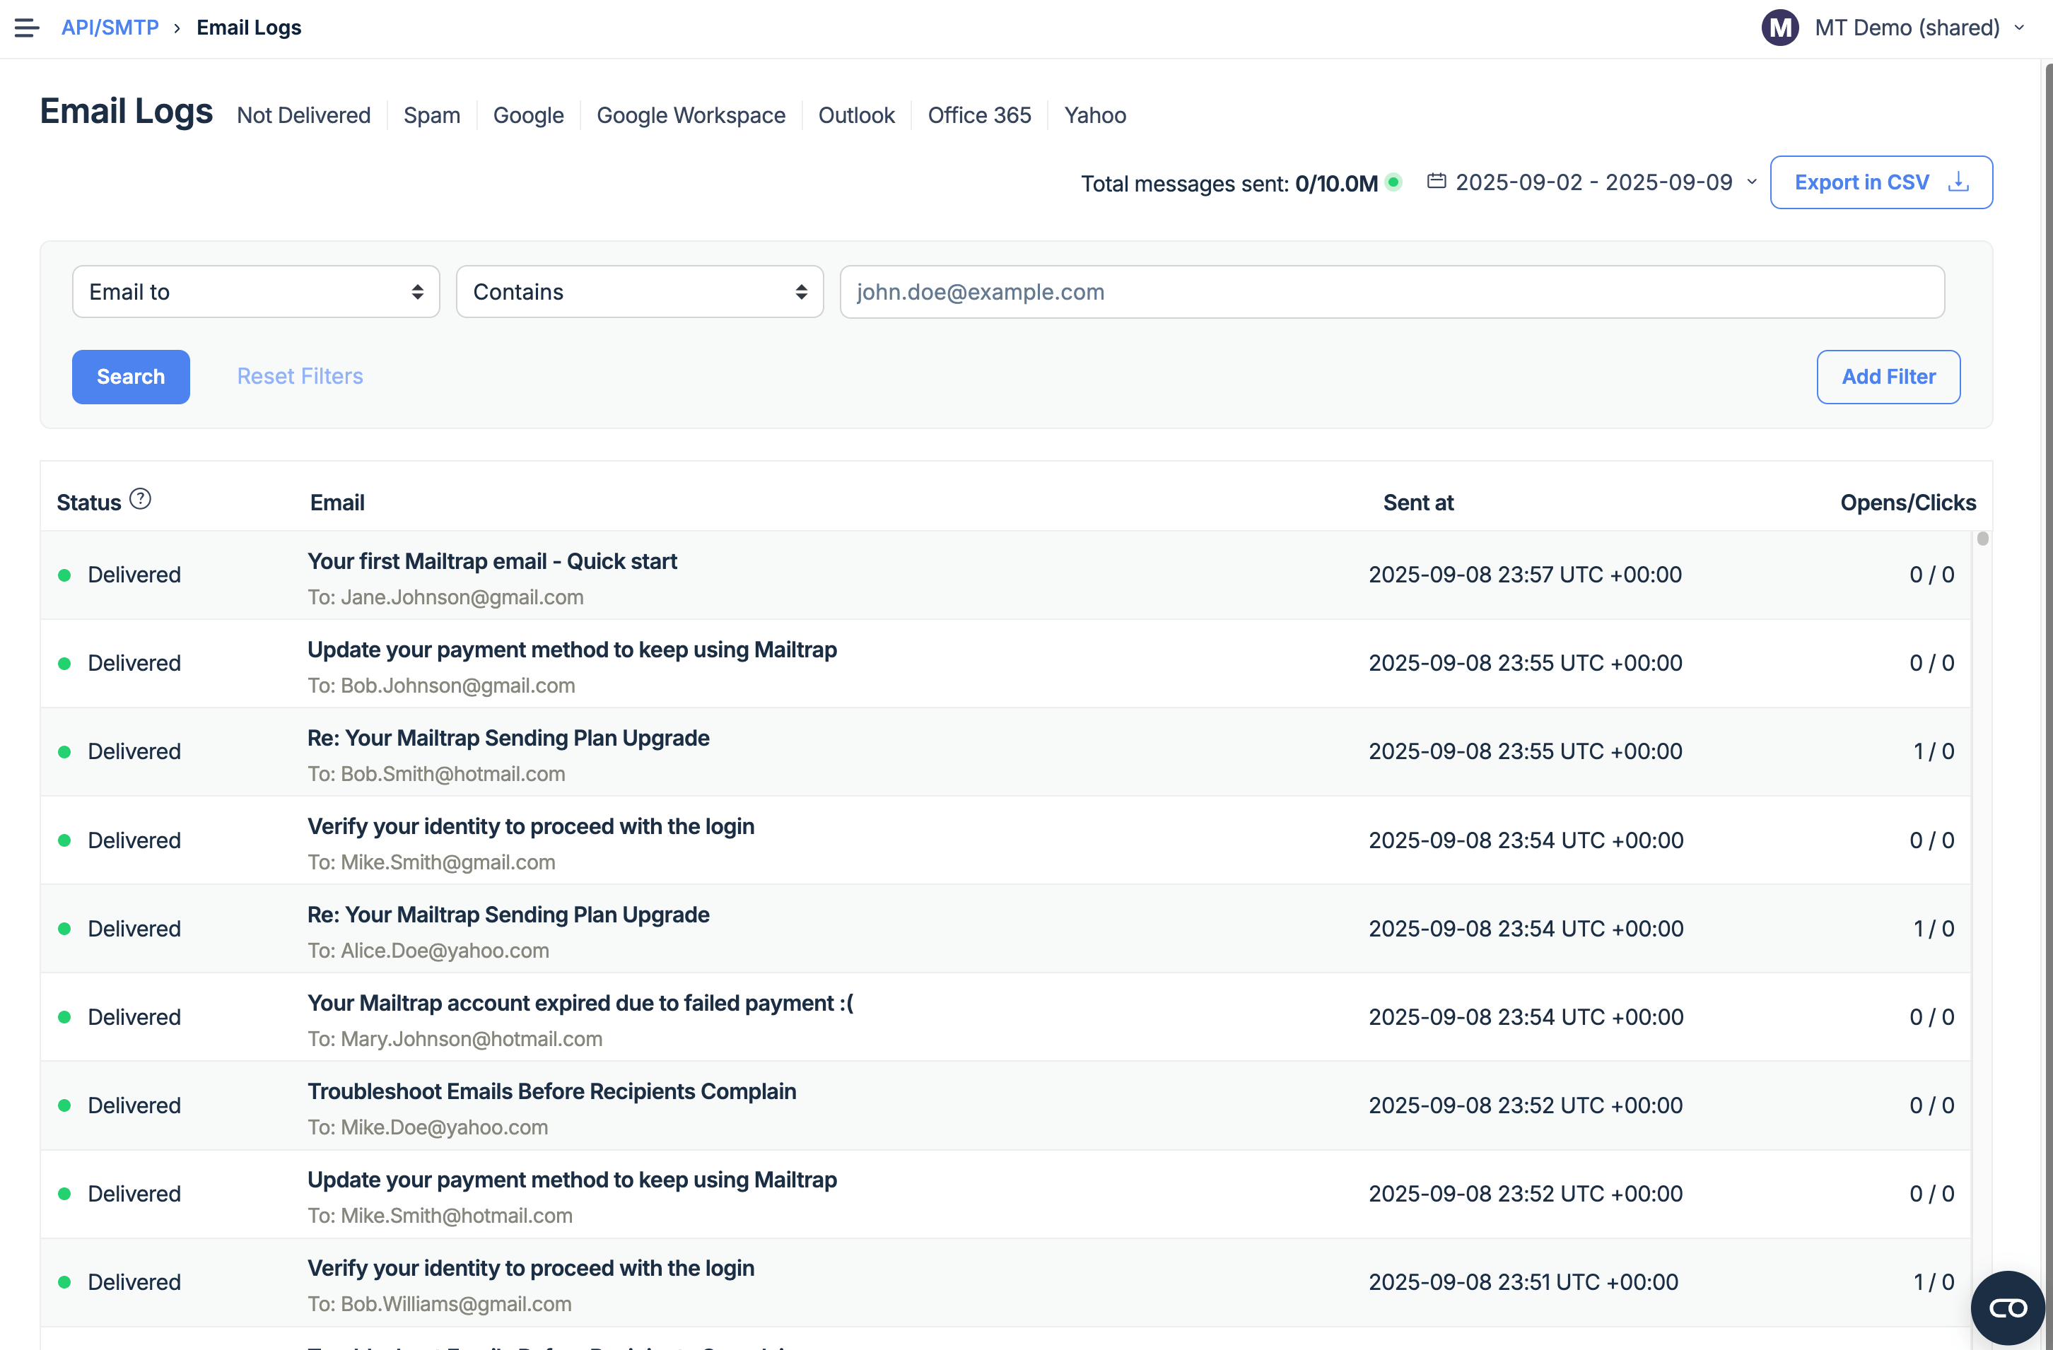Switch to the Outlook tab
Image resolution: width=2053 pixels, height=1350 pixels.
click(x=857, y=115)
